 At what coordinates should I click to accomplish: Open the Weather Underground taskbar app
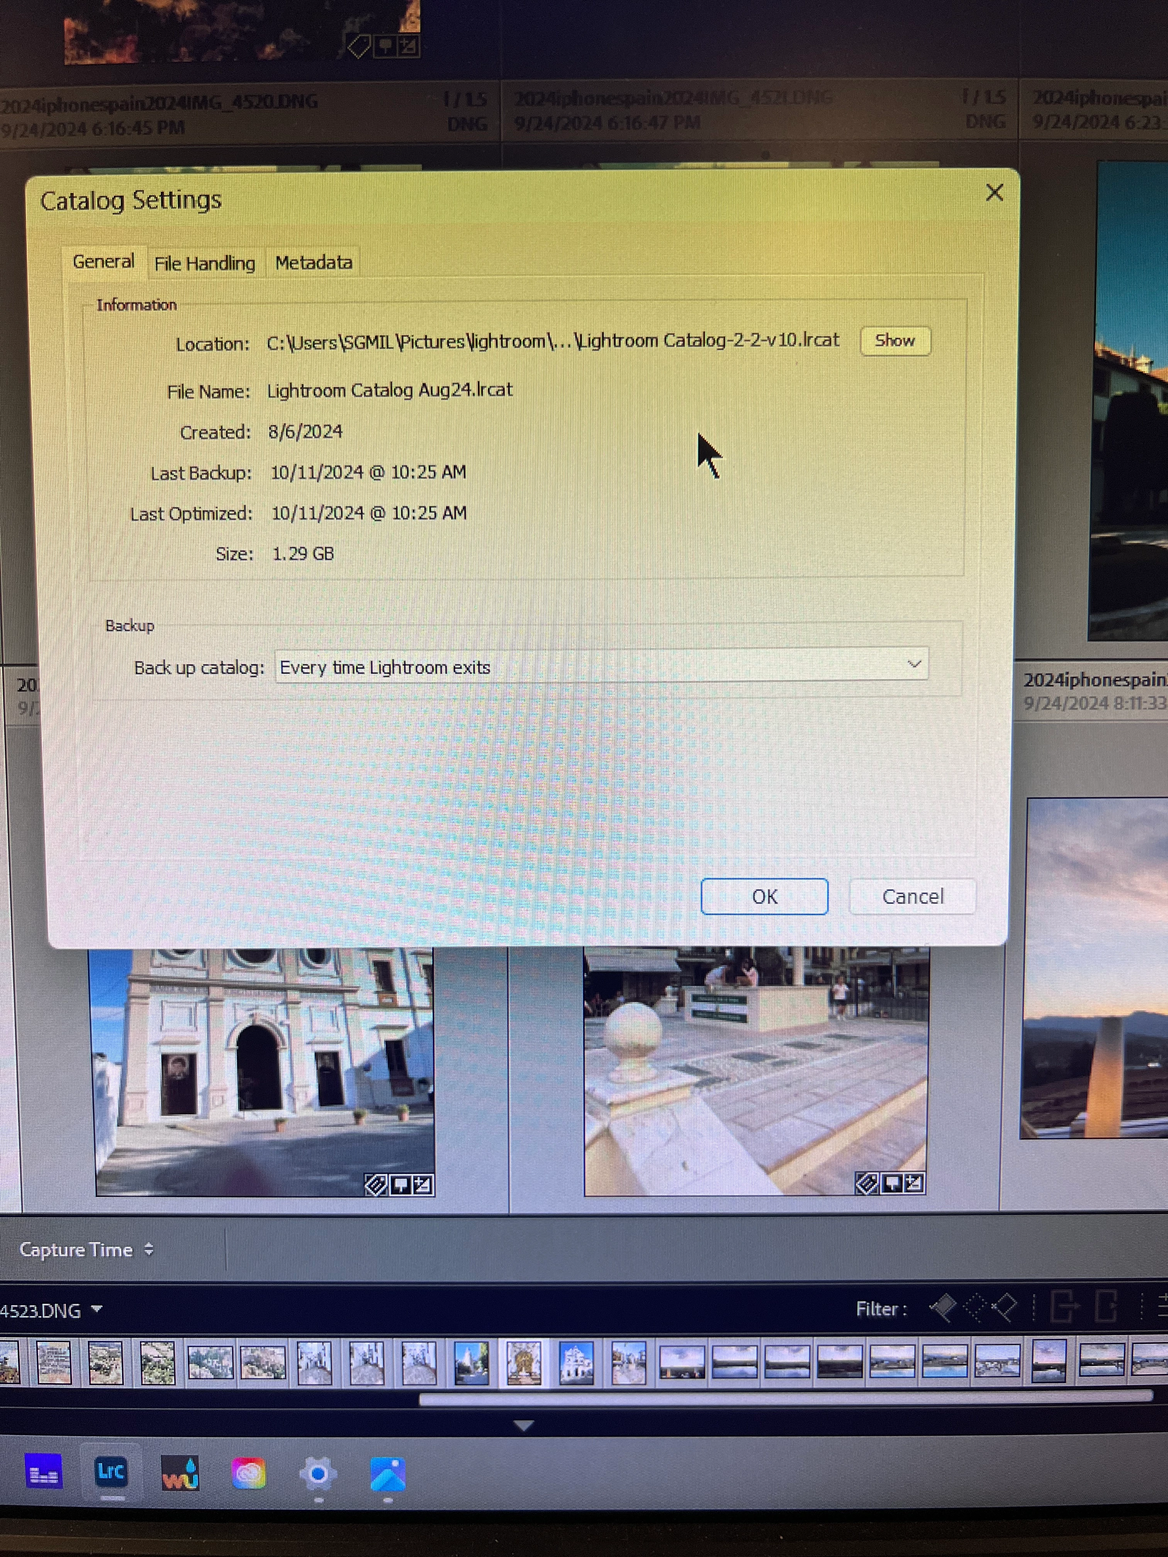pyautogui.click(x=180, y=1473)
